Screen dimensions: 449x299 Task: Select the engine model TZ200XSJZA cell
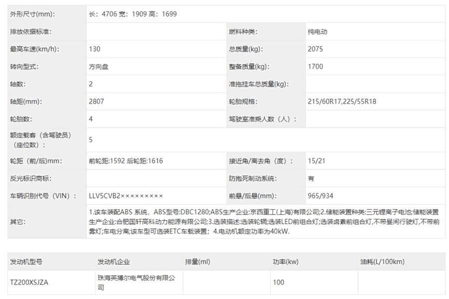click(29, 282)
